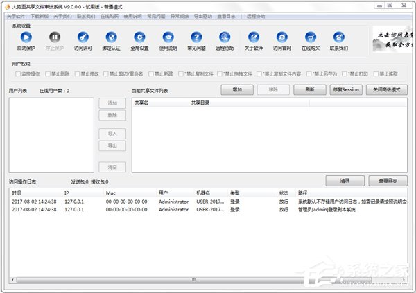Click the 启动保护 play icon
This screenshot has width=416, height=293.
click(x=26, y=37)
